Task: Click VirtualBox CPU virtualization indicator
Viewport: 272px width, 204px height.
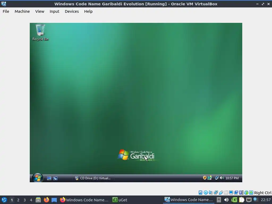Action: [x=241, y=193]
